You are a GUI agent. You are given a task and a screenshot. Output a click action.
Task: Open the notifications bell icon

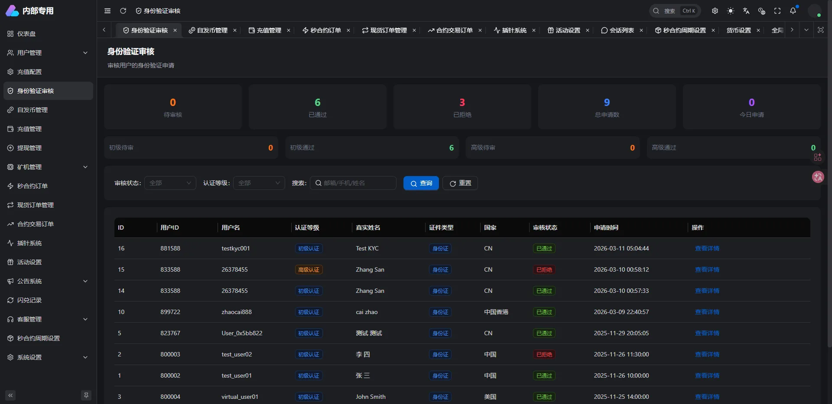coord(793,11)
